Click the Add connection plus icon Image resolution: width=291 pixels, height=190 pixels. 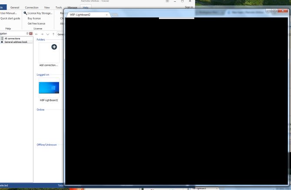54,47
